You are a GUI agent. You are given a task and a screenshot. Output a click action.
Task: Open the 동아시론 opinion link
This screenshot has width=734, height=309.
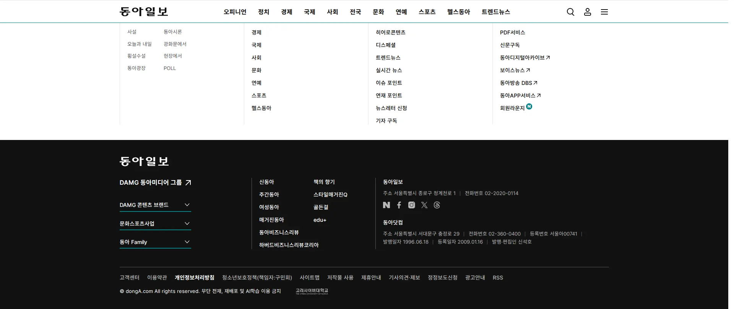click(173, 32)
